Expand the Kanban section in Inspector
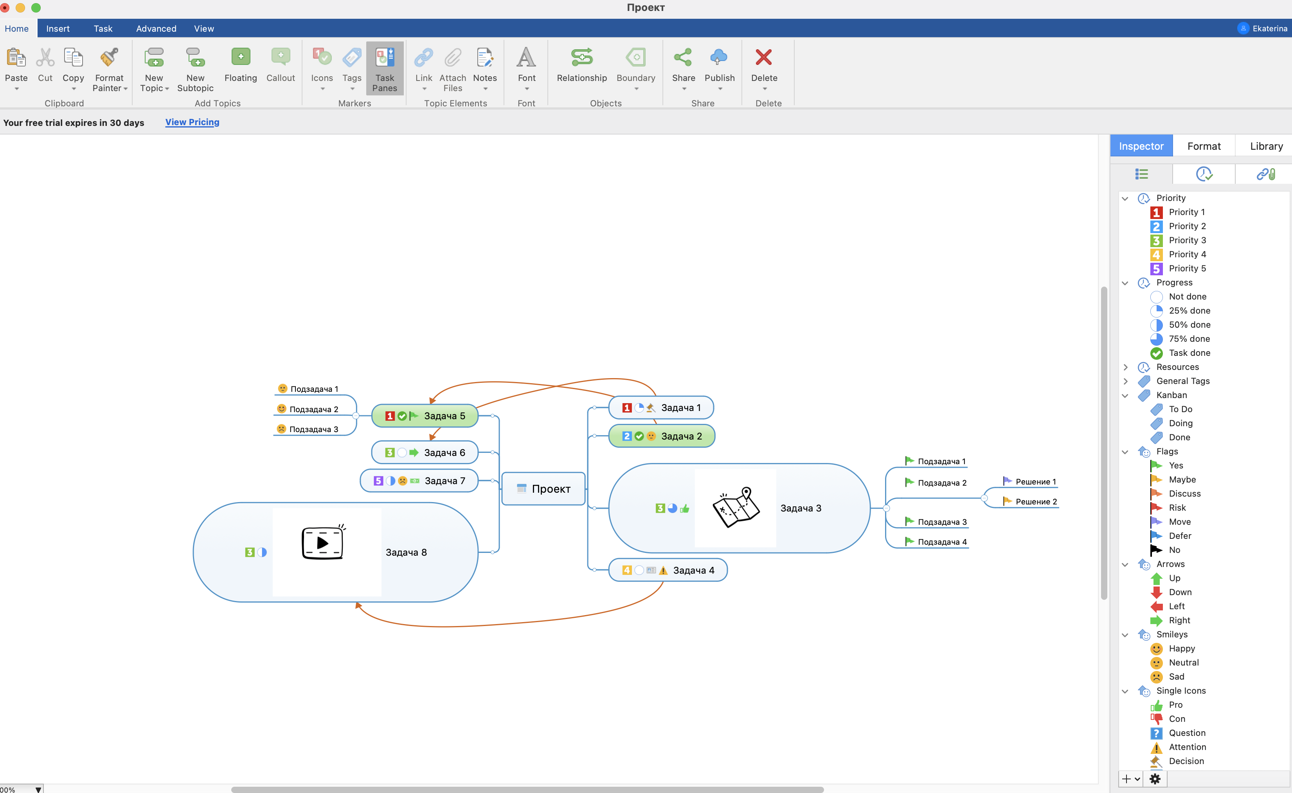 [x=1125, y=395]
